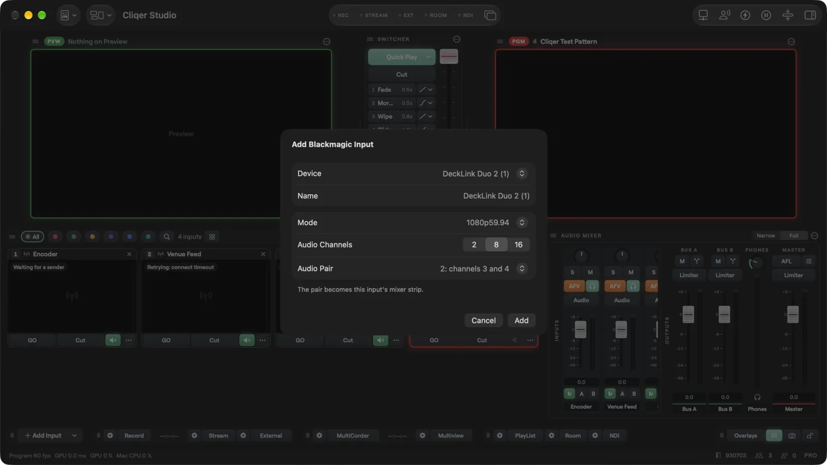Select the red color filter in inputs bar
Image resolution: width=827 pixels, height=465 pixels.
[x=55, y=237]
